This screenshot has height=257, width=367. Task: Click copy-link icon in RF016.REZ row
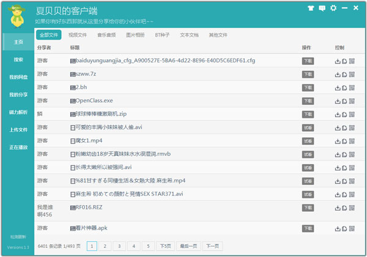point(344,208)
